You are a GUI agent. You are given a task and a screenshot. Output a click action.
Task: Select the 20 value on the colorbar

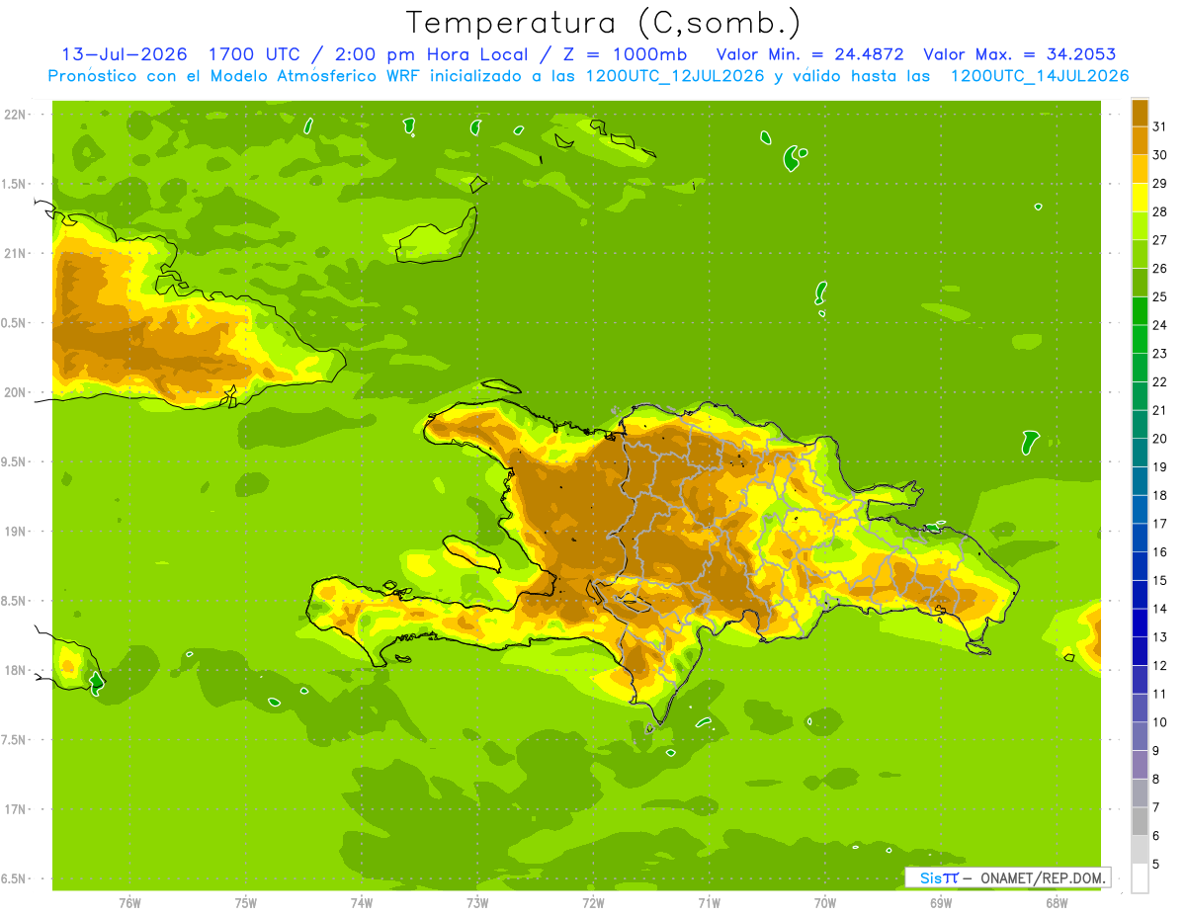(1160, 439)
